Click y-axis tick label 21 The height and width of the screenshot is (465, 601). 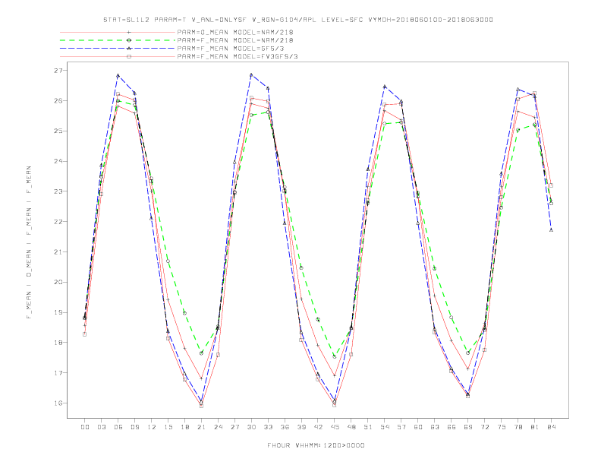point(58,252)
